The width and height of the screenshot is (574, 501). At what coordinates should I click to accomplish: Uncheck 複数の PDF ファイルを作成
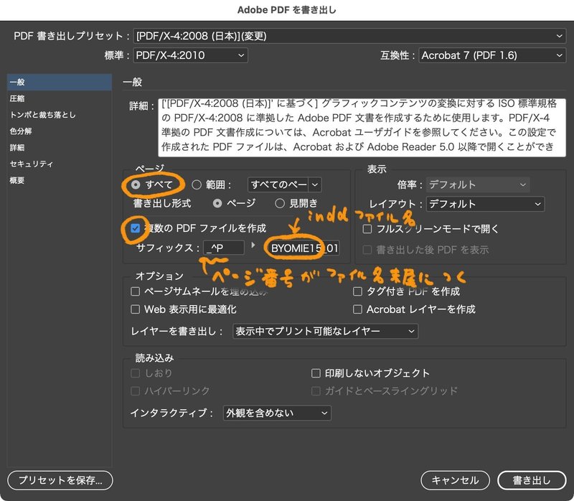tap(136, 228)
